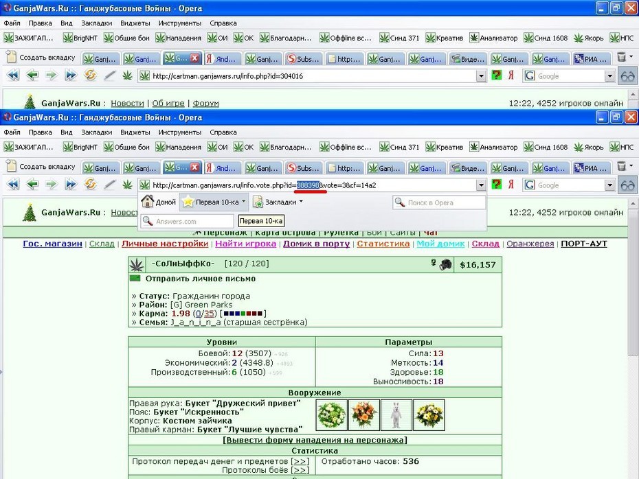The image size is (639, 479).
Task: Open Анализатор bookmark in front window
Action: click(493, 147)
